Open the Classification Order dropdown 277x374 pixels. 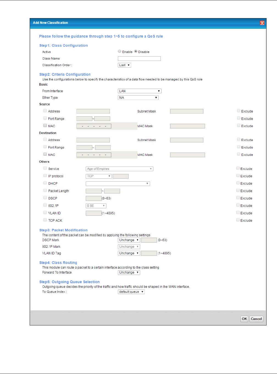[124, 65]
